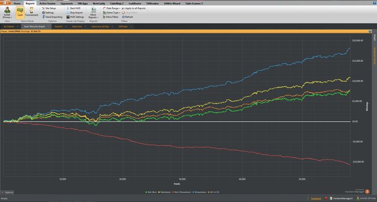Open the hero player selector icon
This screenshot has height=202, width=377.
pos(7,10)
